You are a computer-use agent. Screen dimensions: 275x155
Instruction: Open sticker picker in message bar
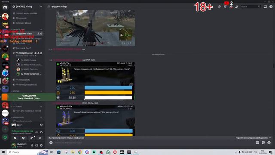[263, 143]
